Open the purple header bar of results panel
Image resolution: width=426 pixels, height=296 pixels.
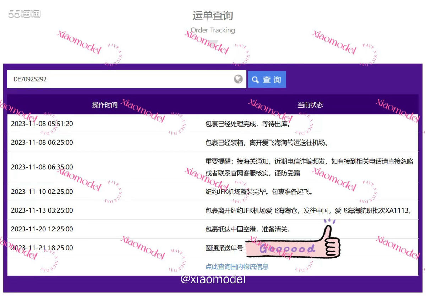[x=213, y=105]
